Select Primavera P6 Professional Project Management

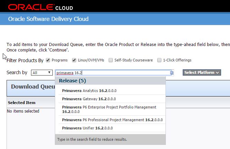click(112, 120)
